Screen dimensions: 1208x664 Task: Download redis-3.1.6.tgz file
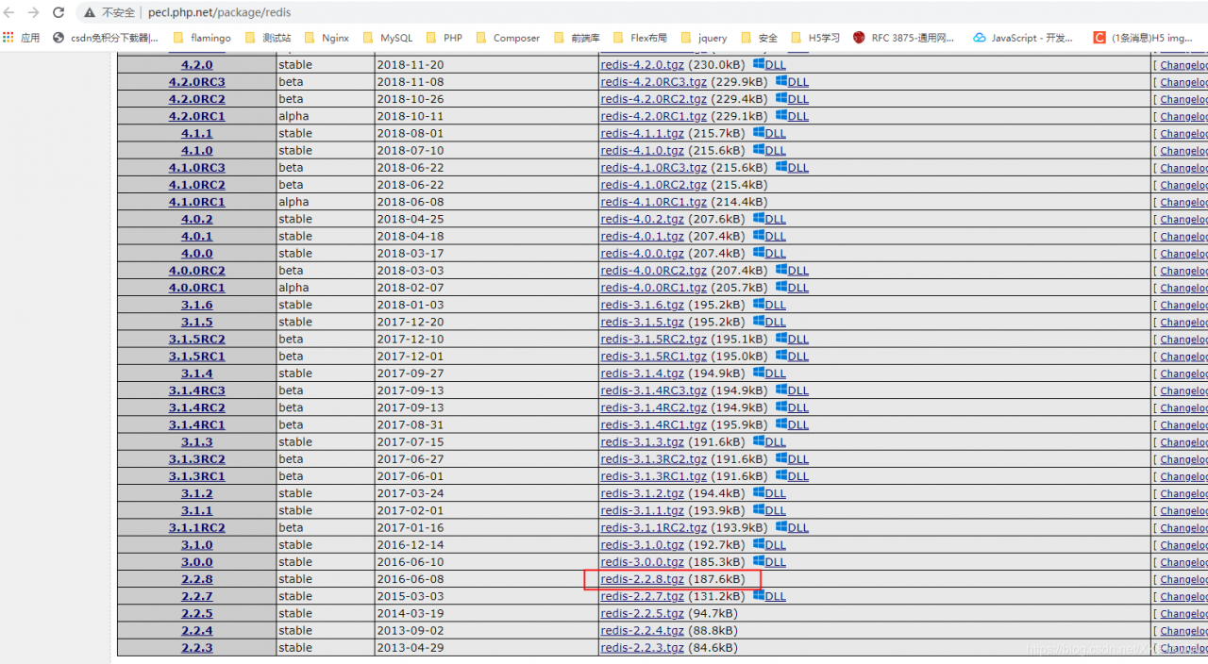[x=642, y=305]
